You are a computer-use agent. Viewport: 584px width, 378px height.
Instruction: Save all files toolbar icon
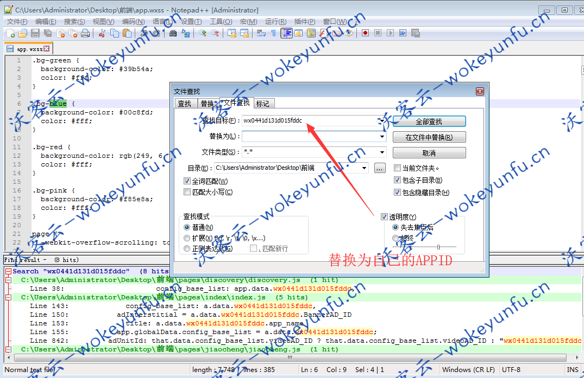pyautogui.click(x=48, y=34)
